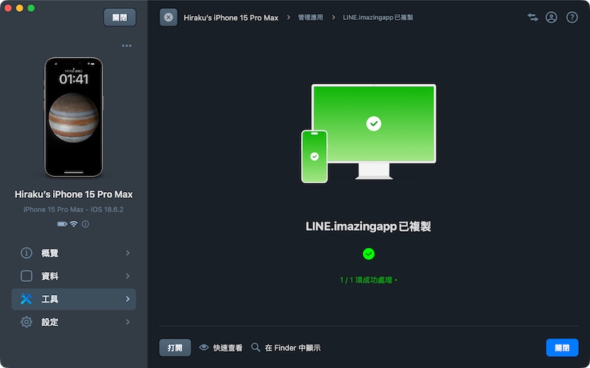
Task: Click the Wi-Fi connection icon
Action: coord(74,224)
